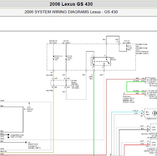Click the "COMPUTER DATA LINES SYSTEM" reference
Image resolution: width=157 pixels, height=156 pixels.
(17, 136)
